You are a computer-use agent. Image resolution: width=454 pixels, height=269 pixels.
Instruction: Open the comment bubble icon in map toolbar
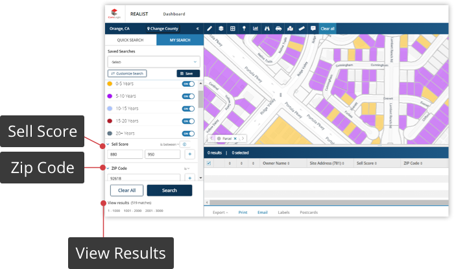[x=313, y=29]
